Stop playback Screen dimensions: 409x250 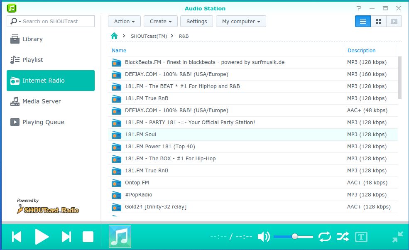pos(88,237)
